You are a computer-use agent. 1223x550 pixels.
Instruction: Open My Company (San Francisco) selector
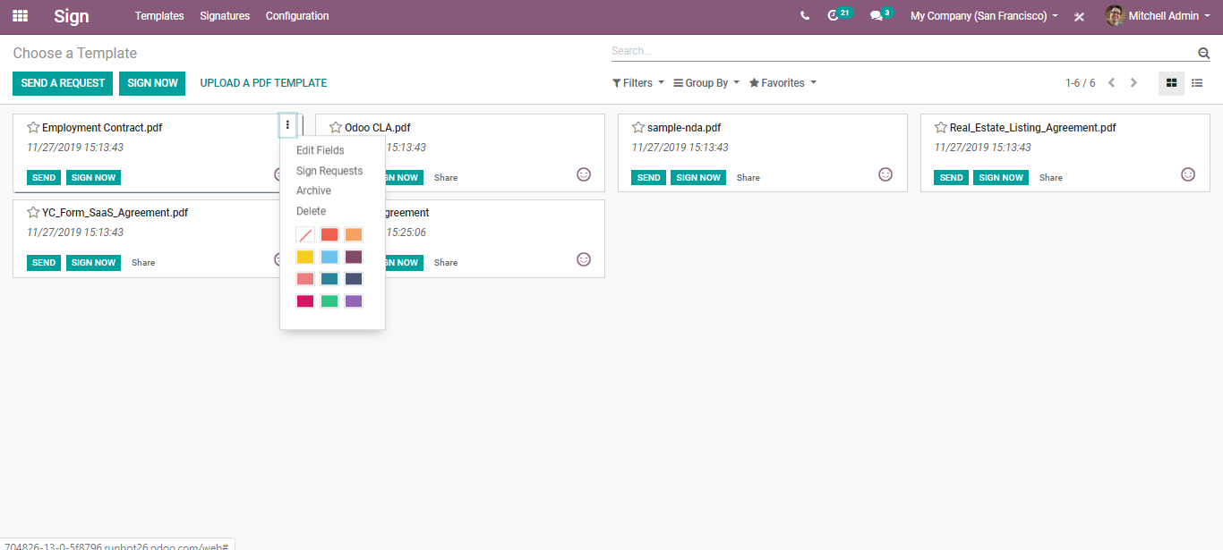(x=984, y=16)
